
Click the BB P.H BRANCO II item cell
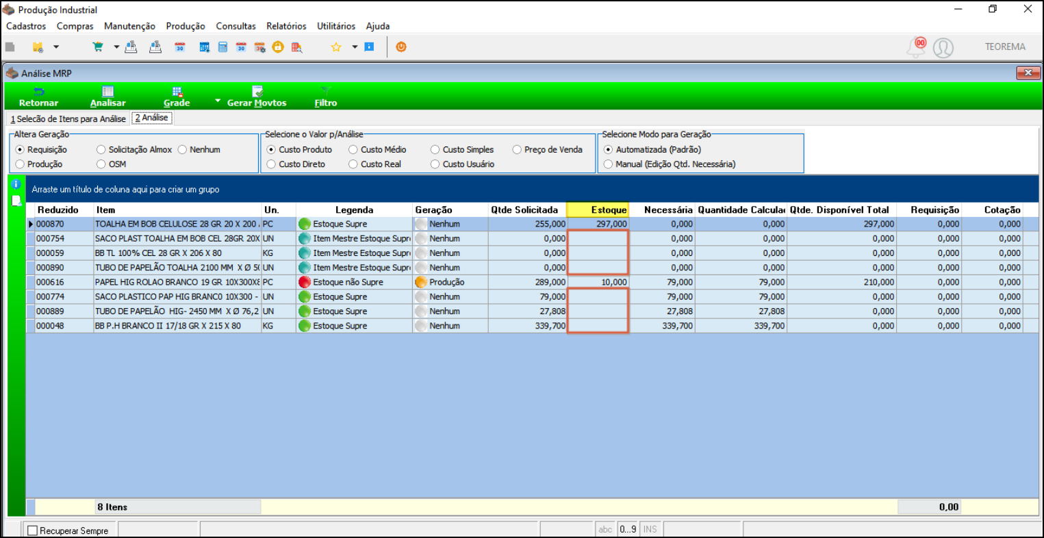pos(177,326)
